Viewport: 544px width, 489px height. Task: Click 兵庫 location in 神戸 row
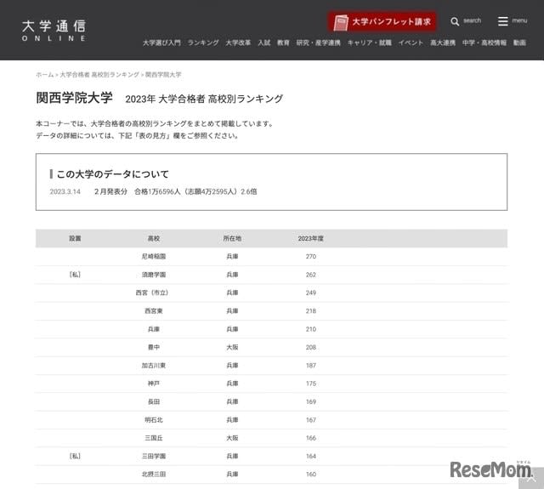(232, 384)
